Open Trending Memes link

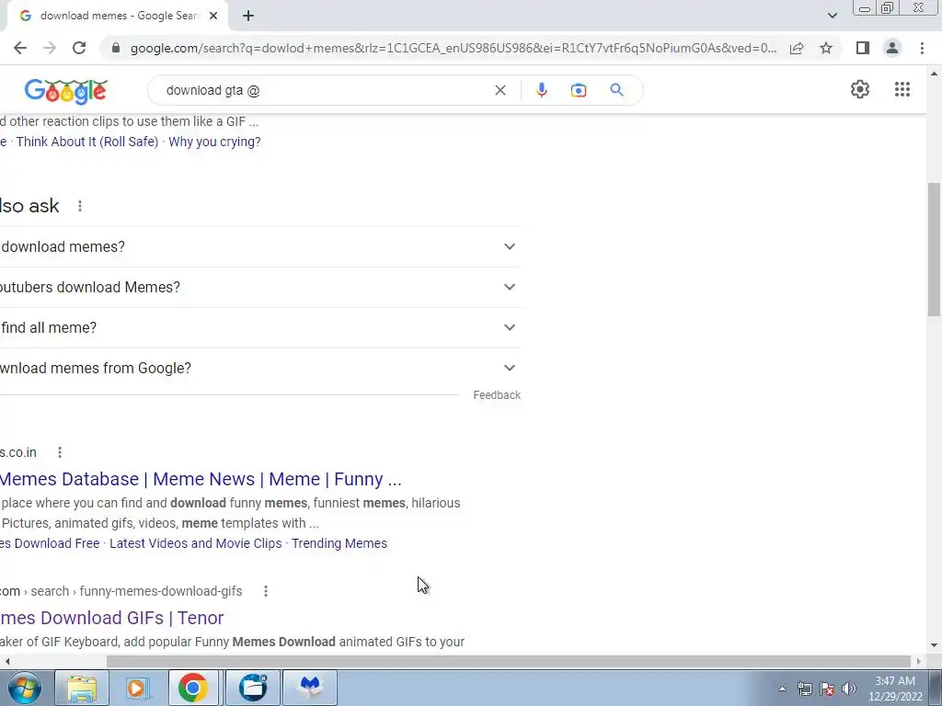tap(339, 543)
